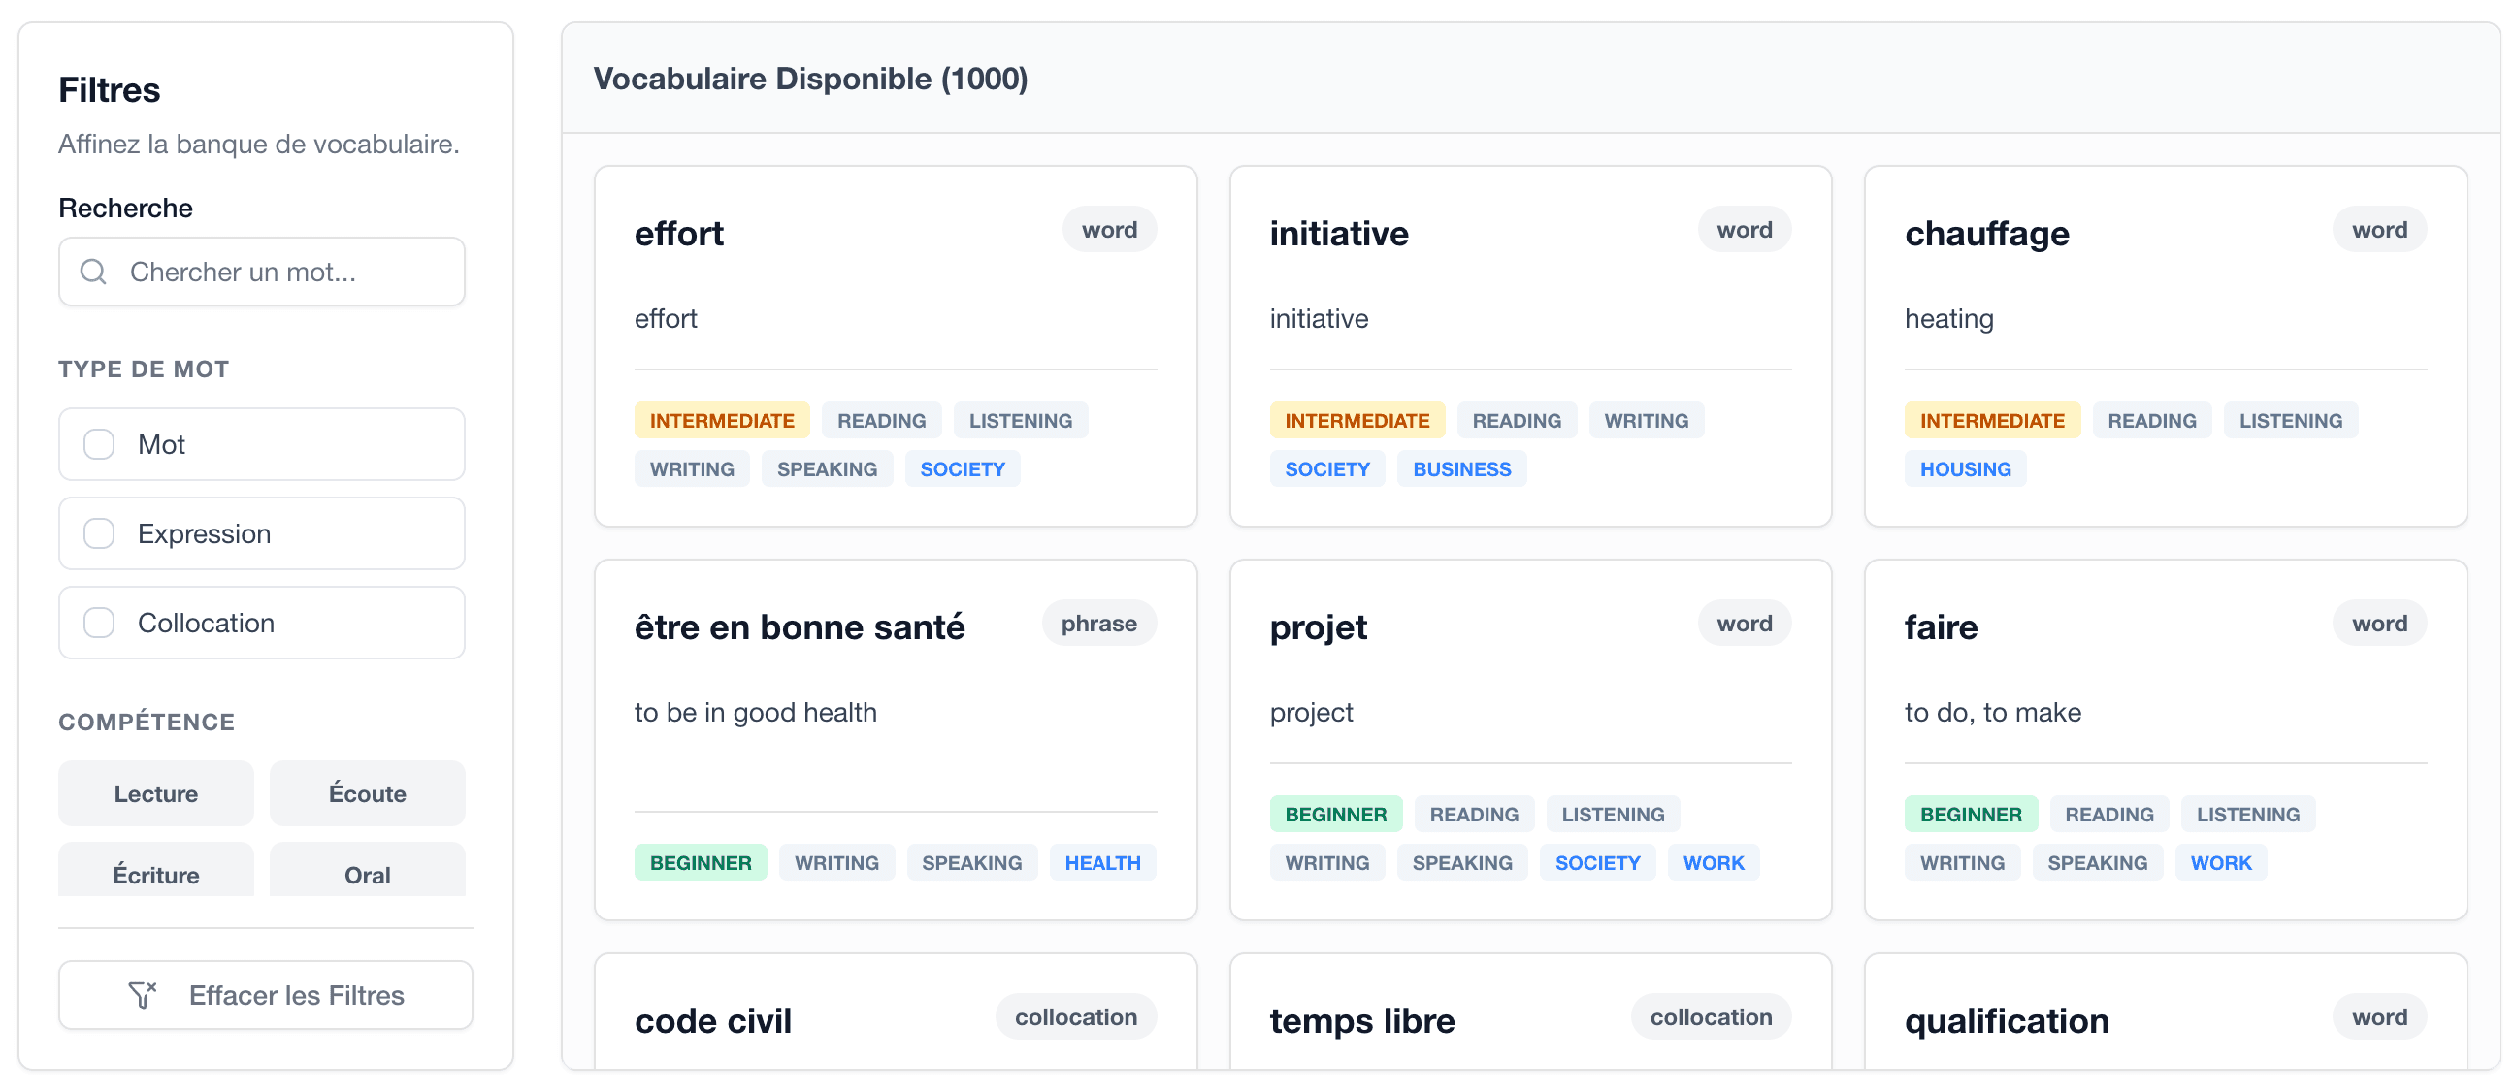The width and height of the screenshot is (2517, 1092).
Task: Click the WORK tag on faire card
Action: (2221, 863)
